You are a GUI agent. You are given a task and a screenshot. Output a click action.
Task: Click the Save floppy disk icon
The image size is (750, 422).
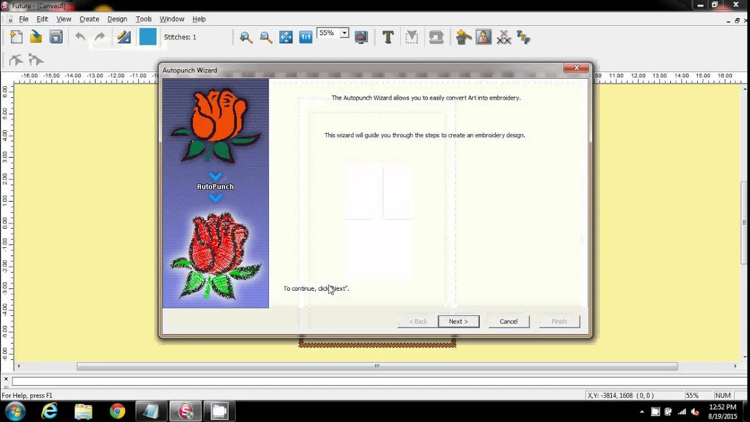click(56, 37)
